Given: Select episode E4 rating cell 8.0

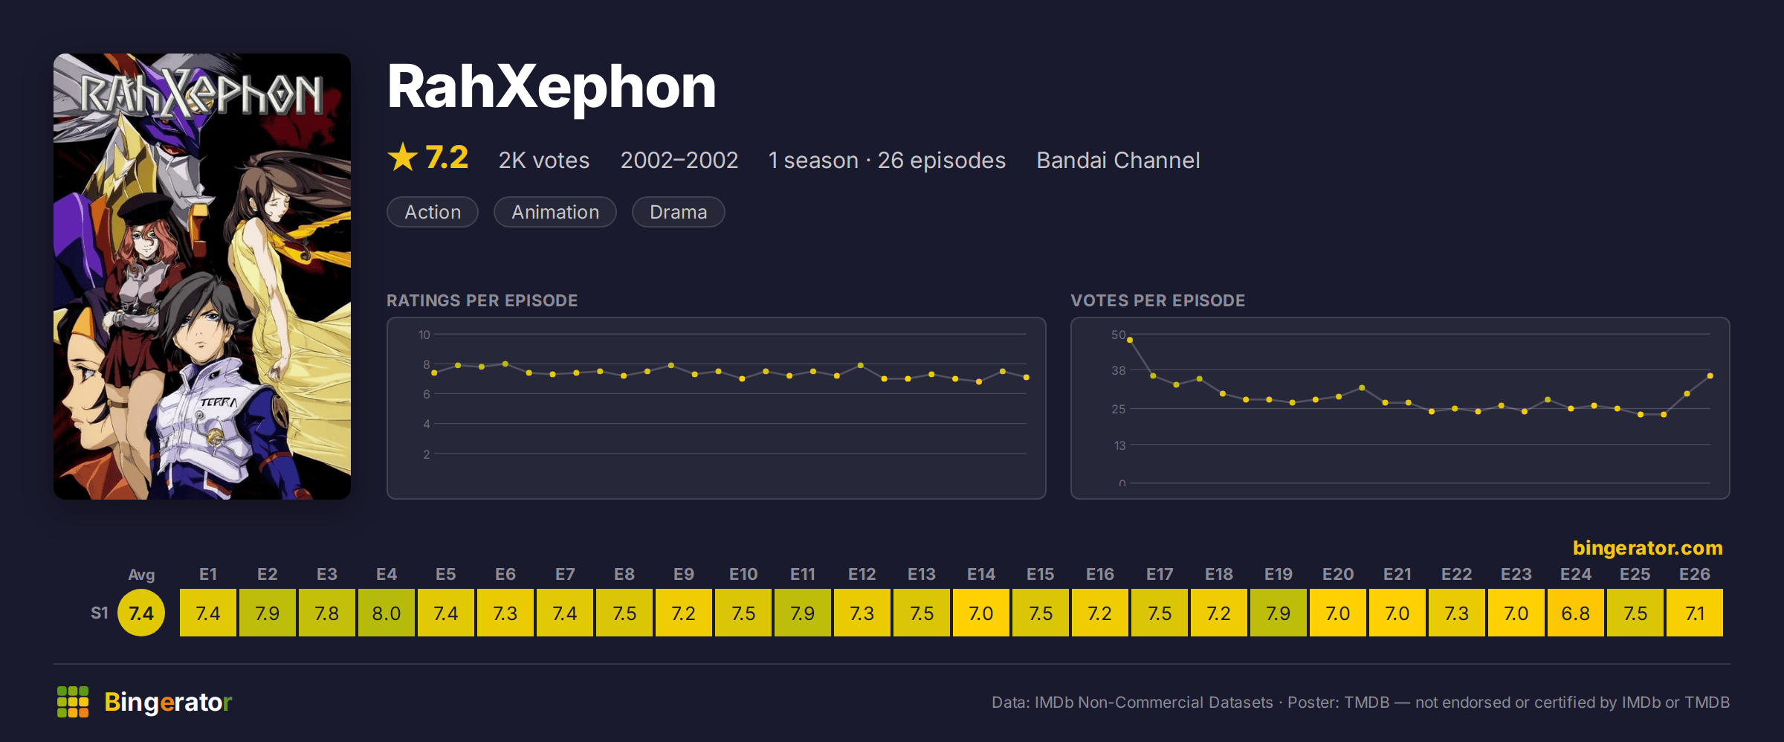Looking at the screenshot, I should [x=387, y=613].
